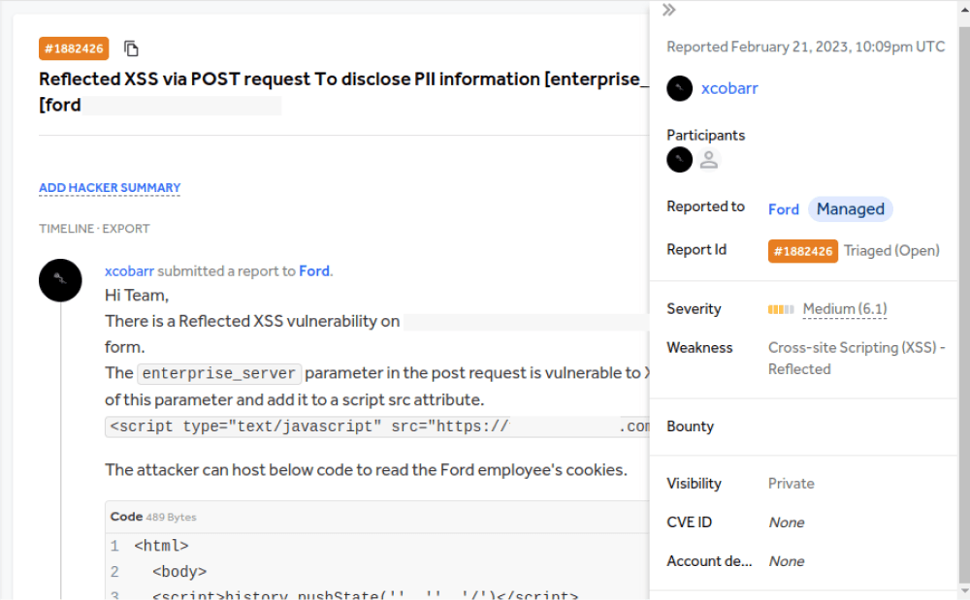This screenshot has width=970, height=600.
Task: Click the Triaged (Open) status text
Action: (891, 251)
